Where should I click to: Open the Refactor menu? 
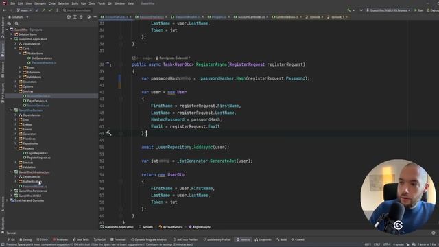pyautogui.click(x=63, y=3)
